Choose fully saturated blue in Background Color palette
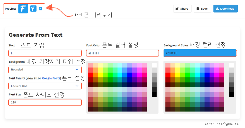 207,75
